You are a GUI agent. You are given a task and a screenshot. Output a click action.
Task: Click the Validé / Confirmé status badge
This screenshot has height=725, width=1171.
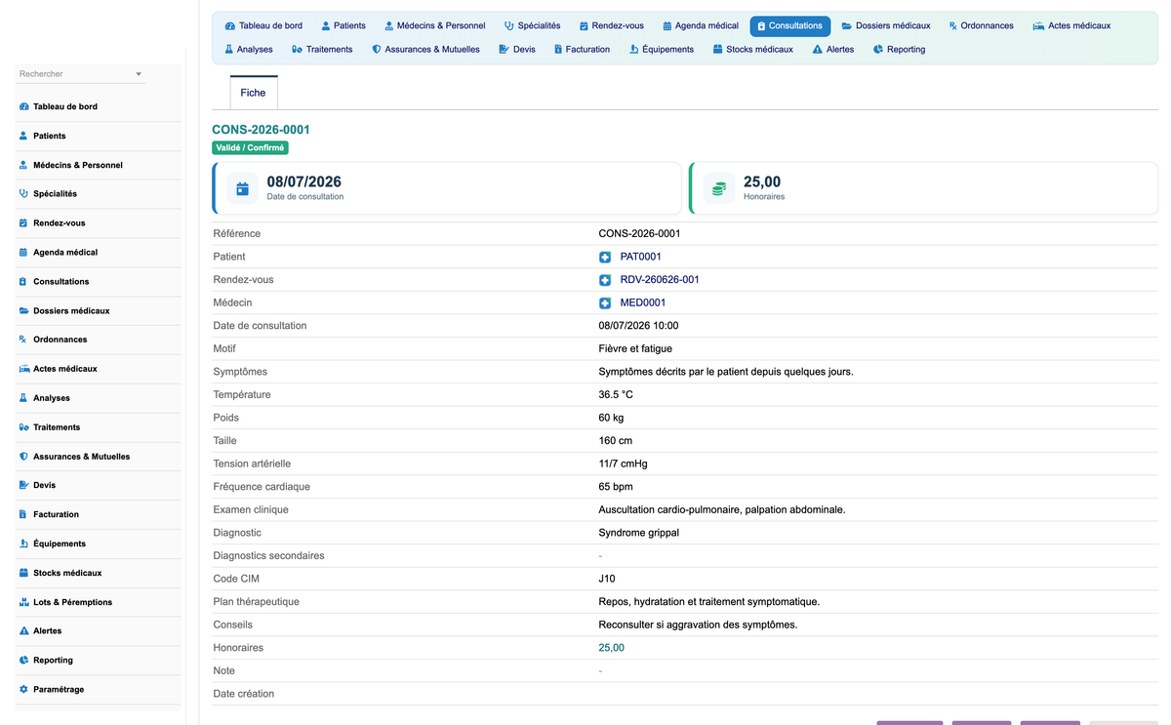pyautogui.click(x=251, y=148)
